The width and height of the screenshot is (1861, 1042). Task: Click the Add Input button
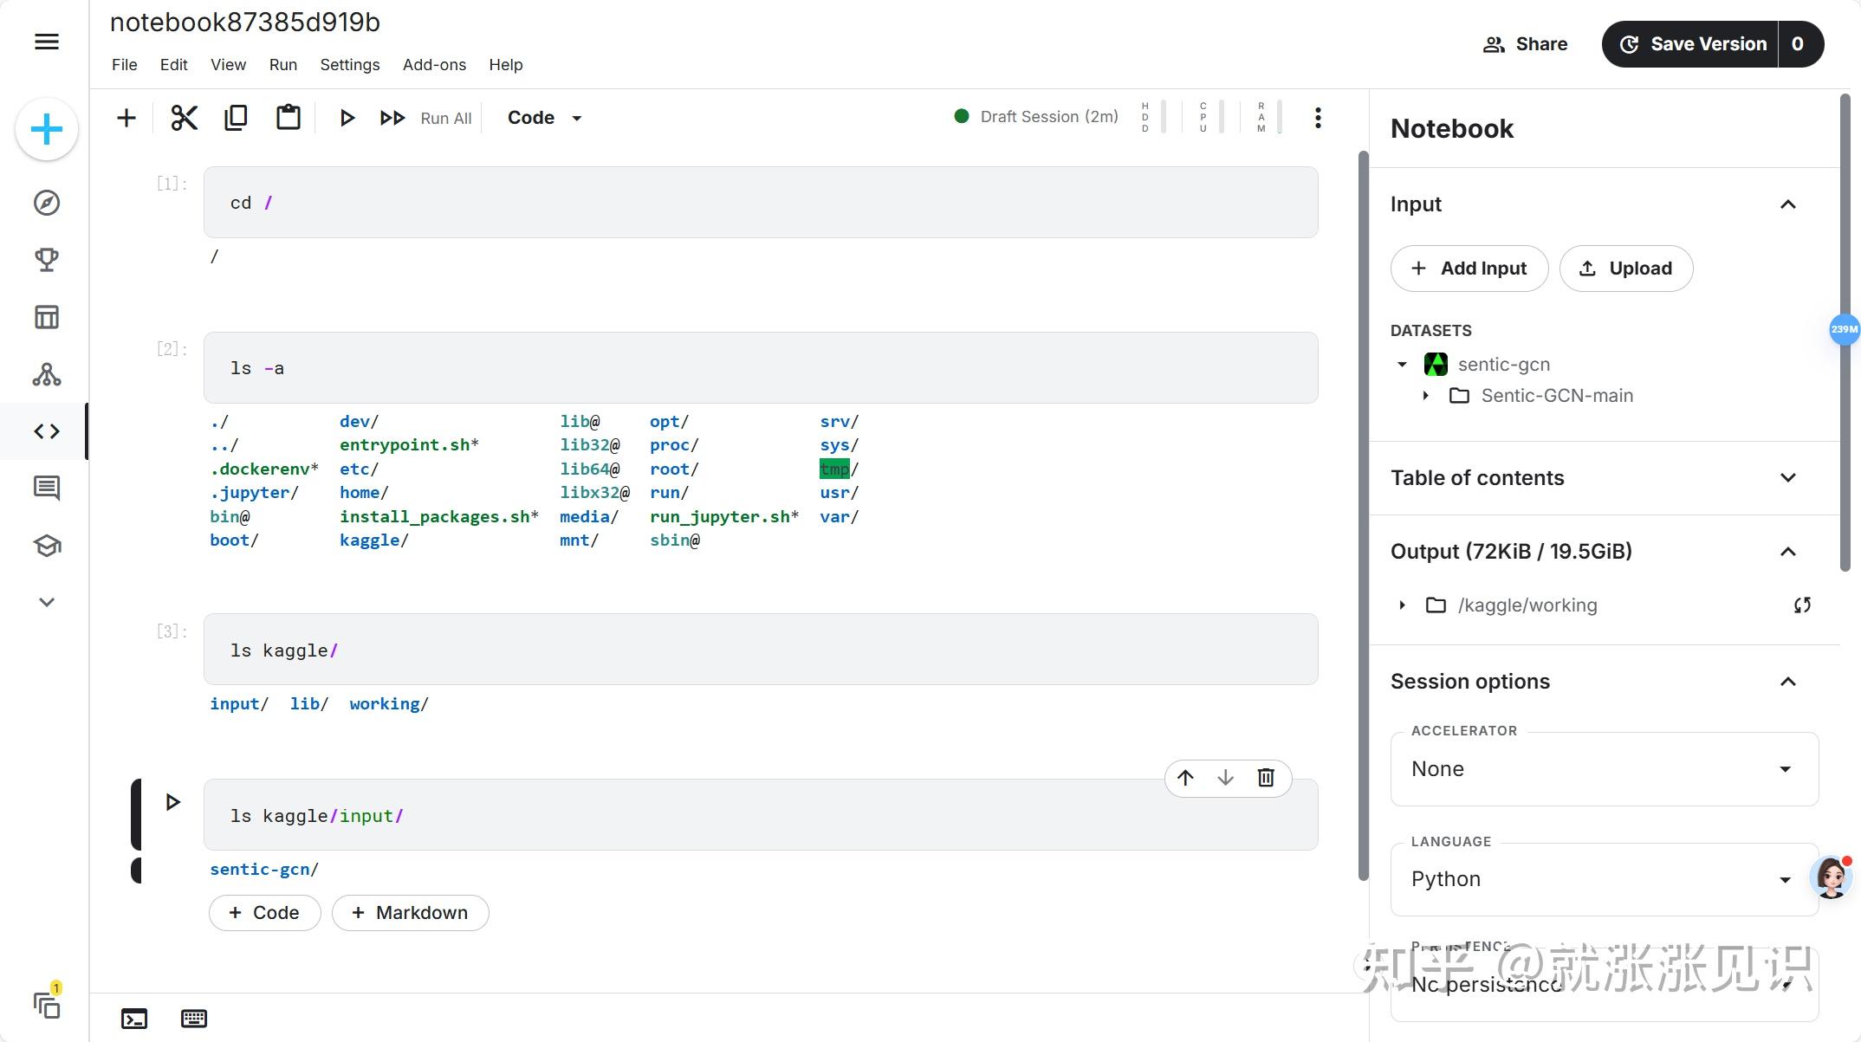click(1469, 269)
